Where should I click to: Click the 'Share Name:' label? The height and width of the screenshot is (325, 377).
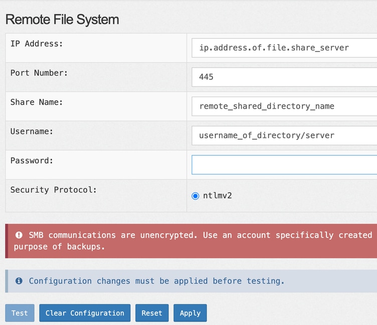[37, 102]
